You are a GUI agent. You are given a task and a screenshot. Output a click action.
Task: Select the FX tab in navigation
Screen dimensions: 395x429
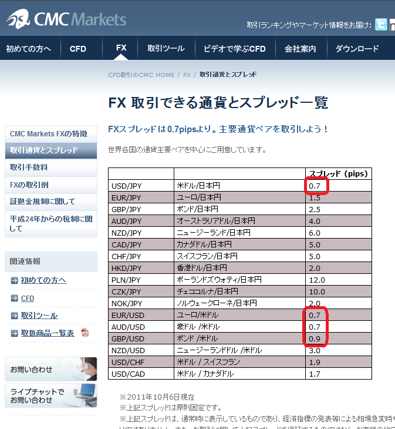point(121,48)
